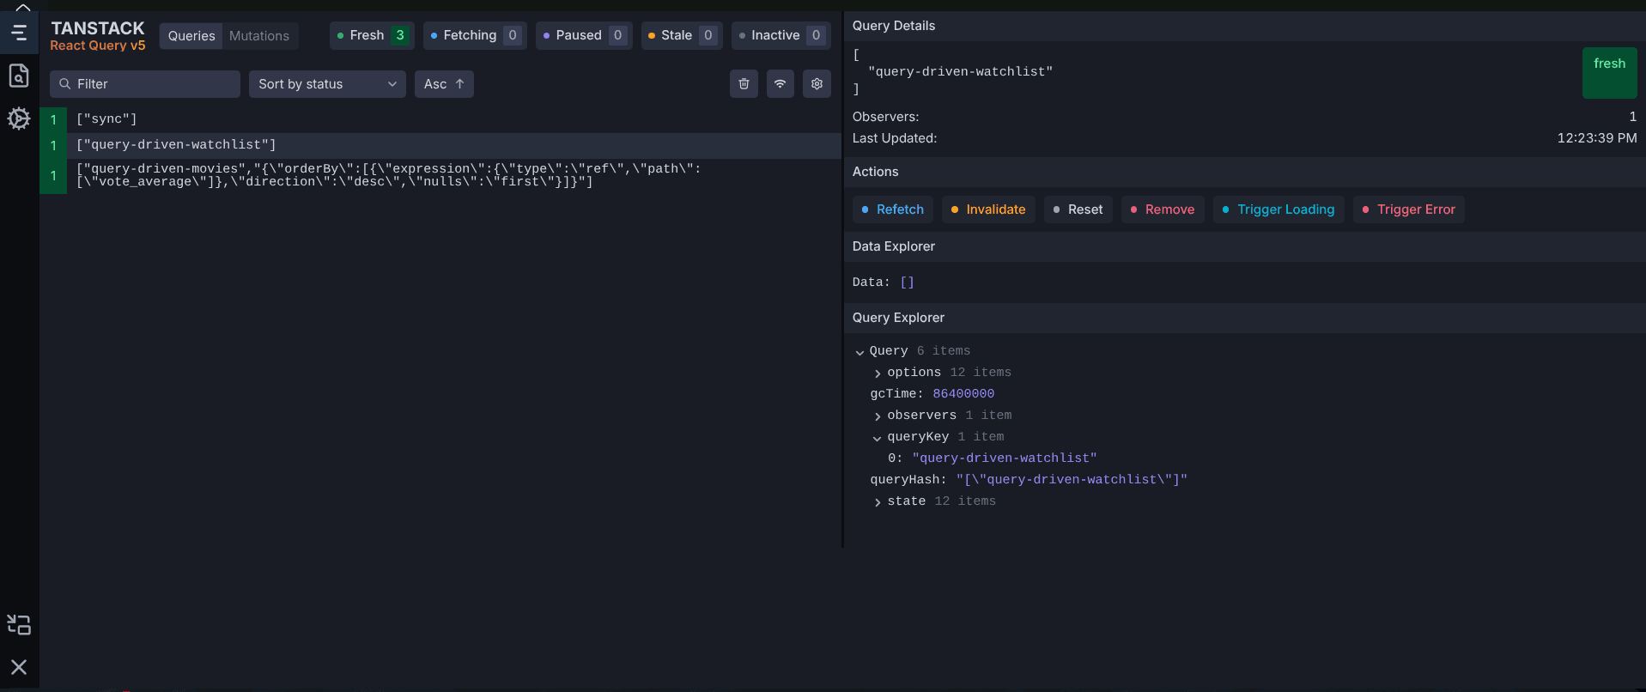Click the gcTime value 86400000
Screen dimensions: 1646x692
click(963, 394)
